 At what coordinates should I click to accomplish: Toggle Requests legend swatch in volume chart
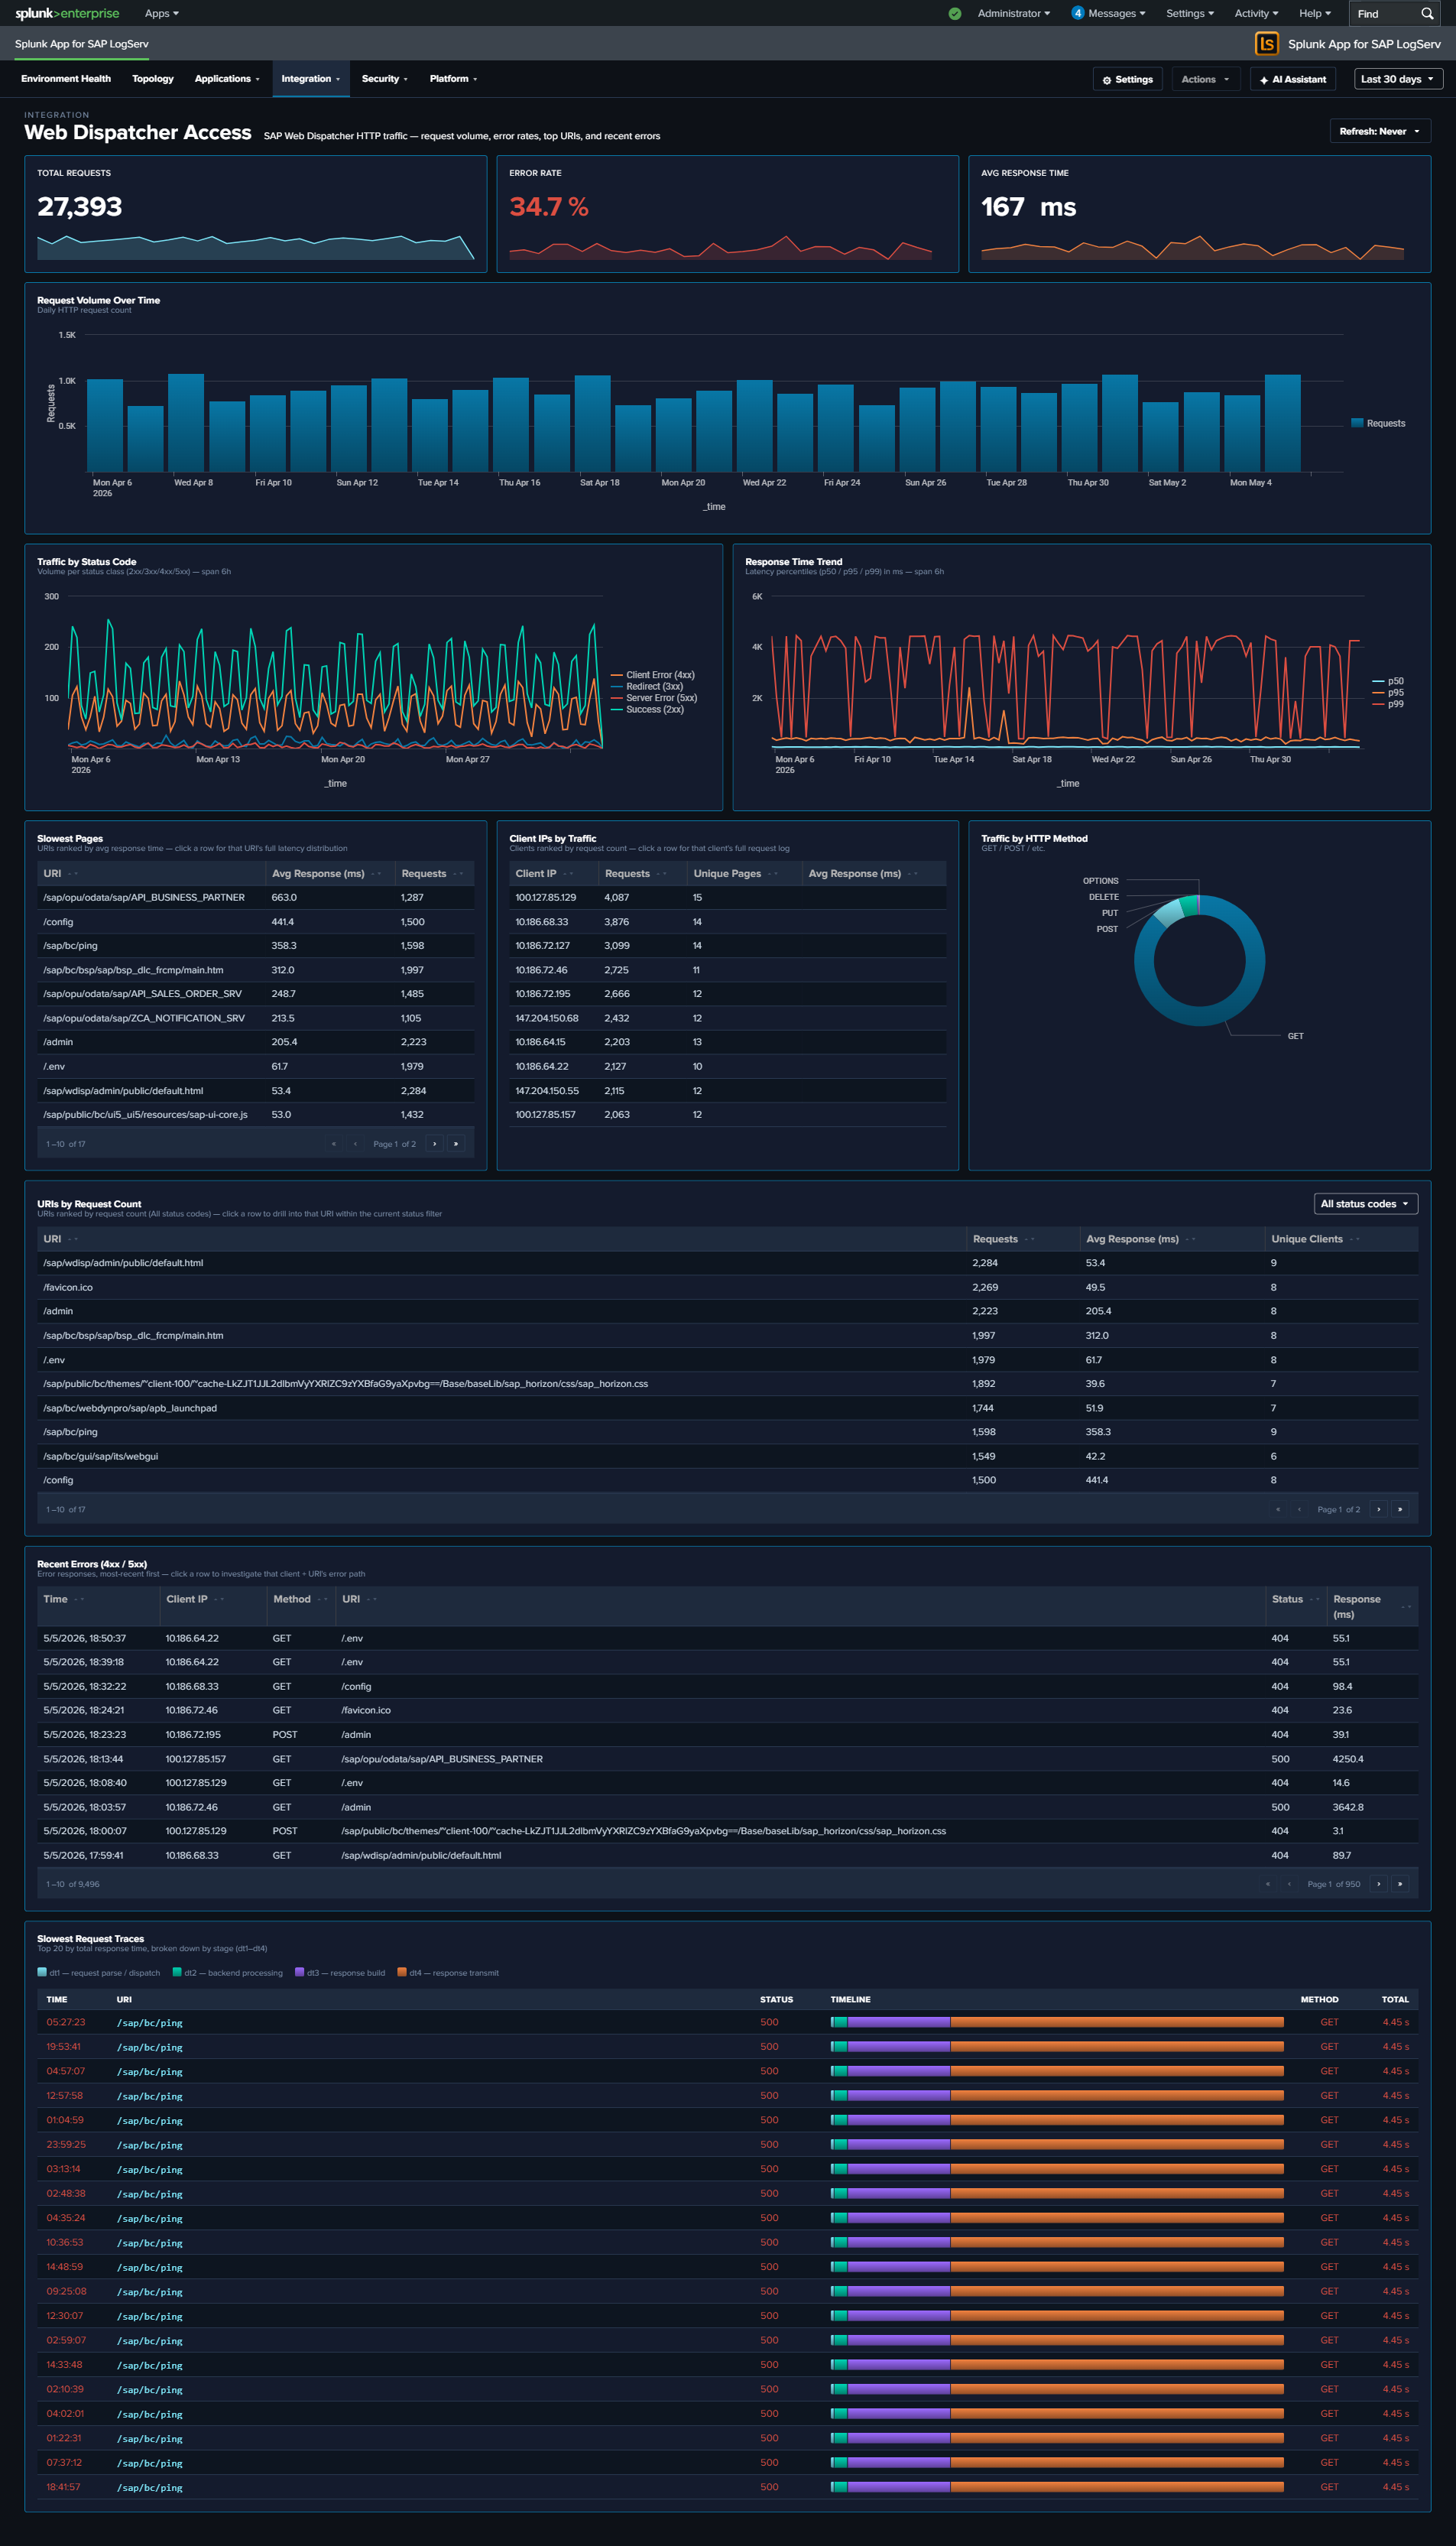[x=1357, y=423]
